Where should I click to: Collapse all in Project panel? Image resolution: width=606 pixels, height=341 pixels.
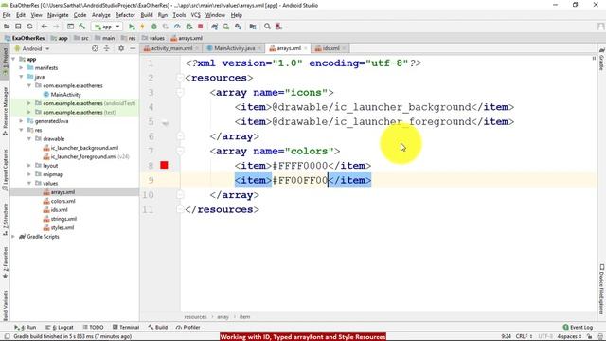click(x=107, y=48)
